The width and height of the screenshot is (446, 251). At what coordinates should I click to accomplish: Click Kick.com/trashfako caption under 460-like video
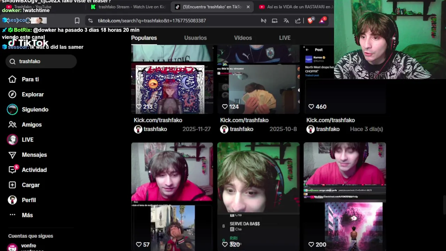click(330, 120)
